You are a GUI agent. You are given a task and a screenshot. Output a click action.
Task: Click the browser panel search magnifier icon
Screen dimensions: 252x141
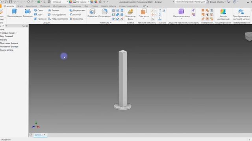click(x=24, y=26)
